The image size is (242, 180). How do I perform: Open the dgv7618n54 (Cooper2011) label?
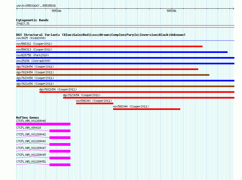35,67
